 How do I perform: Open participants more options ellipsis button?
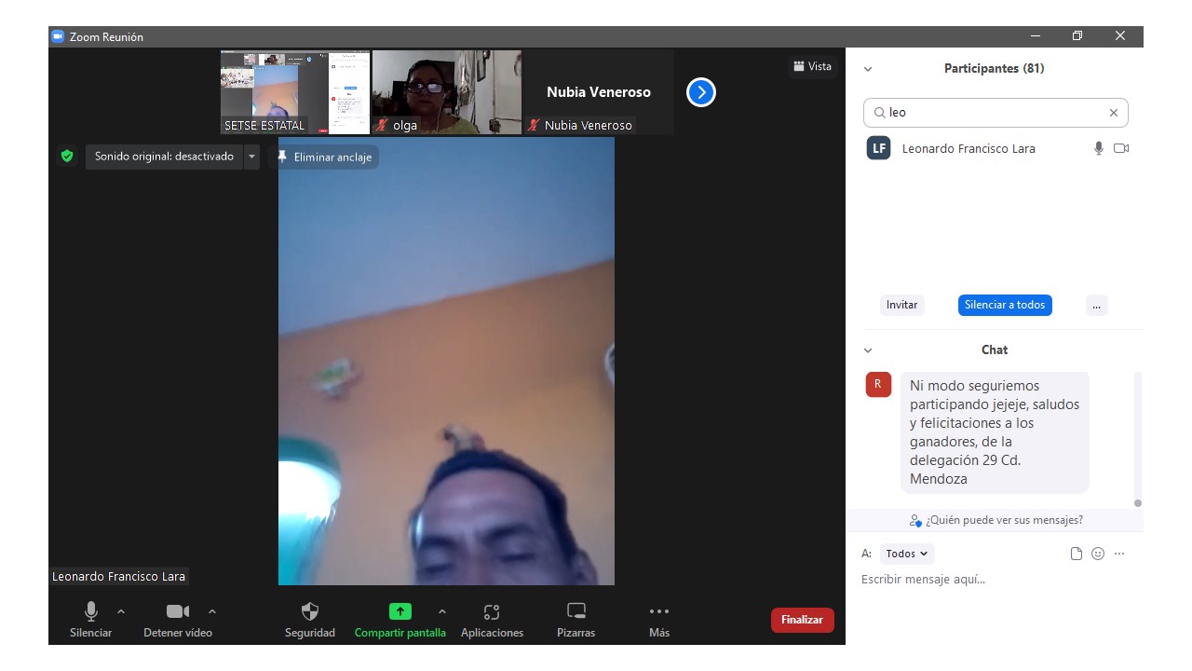(1097, 305)
